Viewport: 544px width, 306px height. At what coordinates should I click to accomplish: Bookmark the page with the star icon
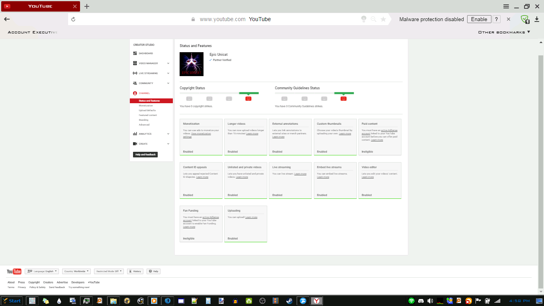pos(383,19)
